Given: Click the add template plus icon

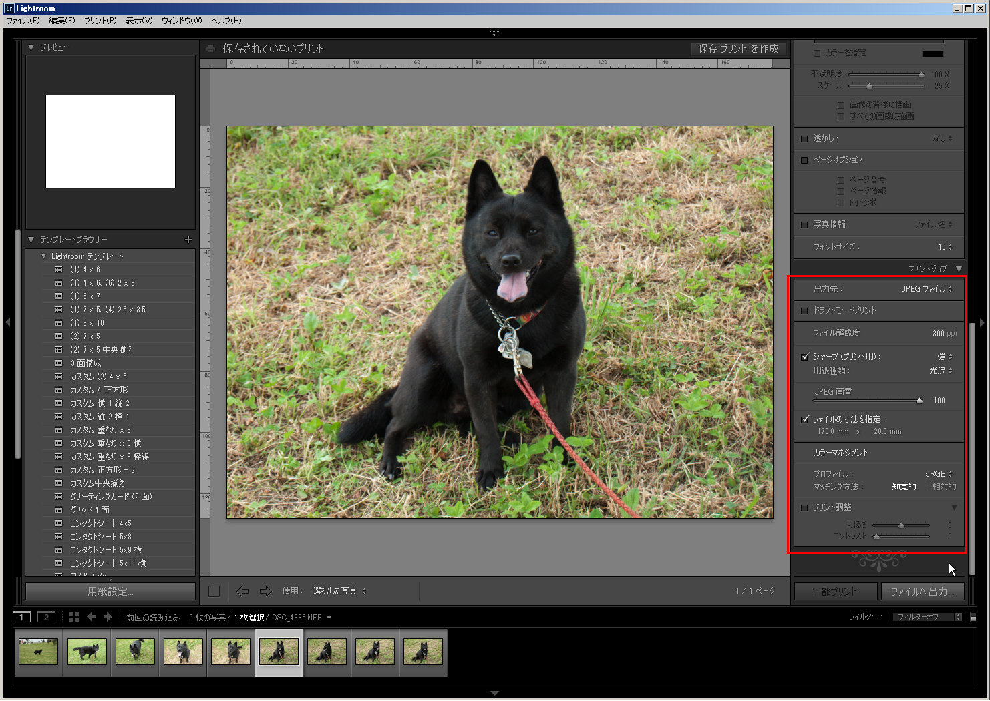Looking at the screenshot, I should 188,240.
